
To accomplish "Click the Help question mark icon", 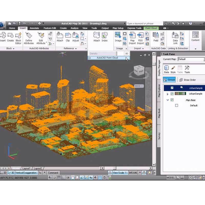I will (x=190, y=23).
